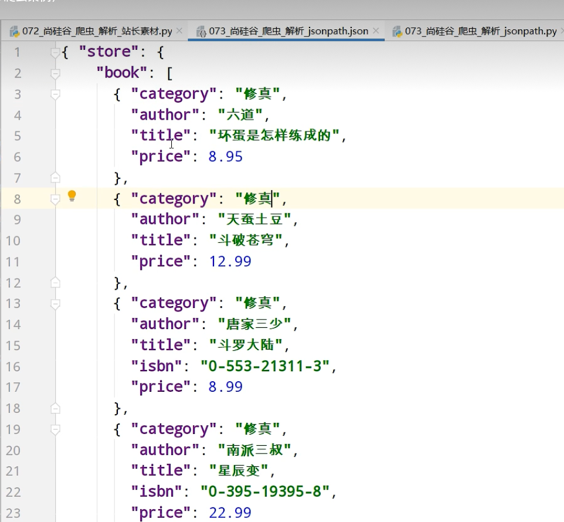The width and height of the screenshot is (564, 522).
Task: Click "isbn" key on line 16
Action: pyautogui.click(x=157, y=366)
